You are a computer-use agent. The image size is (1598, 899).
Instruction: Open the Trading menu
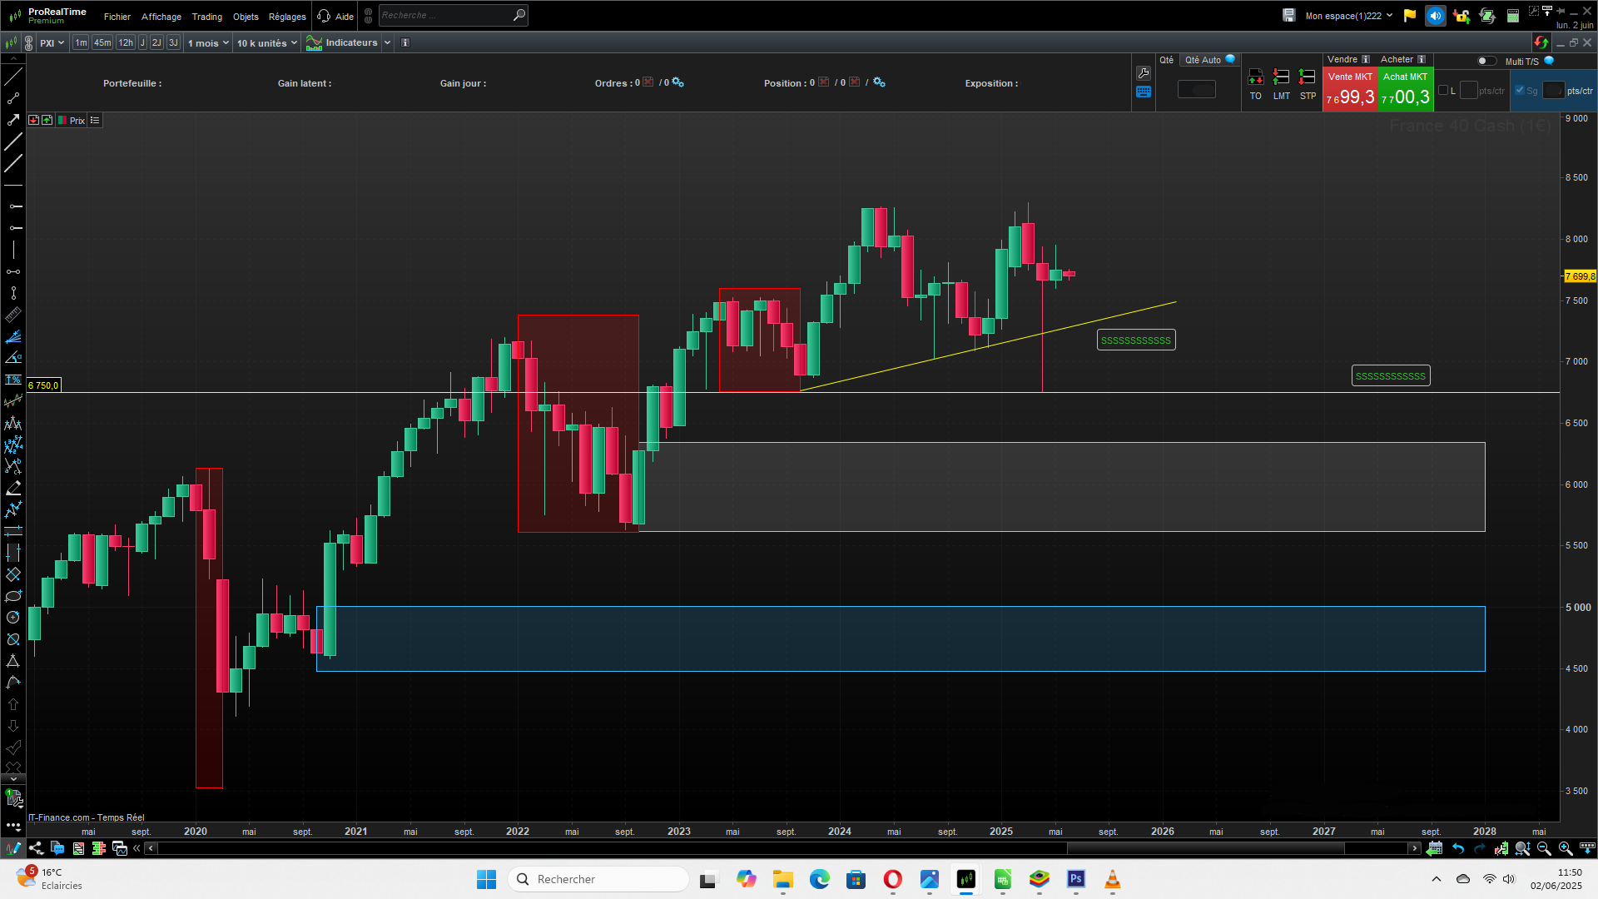pyautogui.click(x=206, y=17)
